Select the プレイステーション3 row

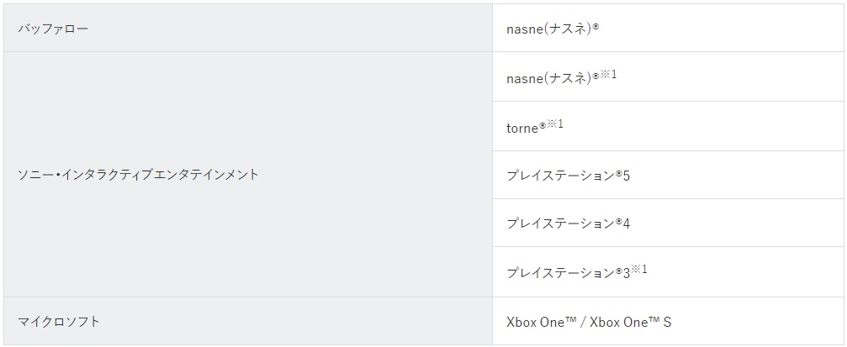click(668, 272)
